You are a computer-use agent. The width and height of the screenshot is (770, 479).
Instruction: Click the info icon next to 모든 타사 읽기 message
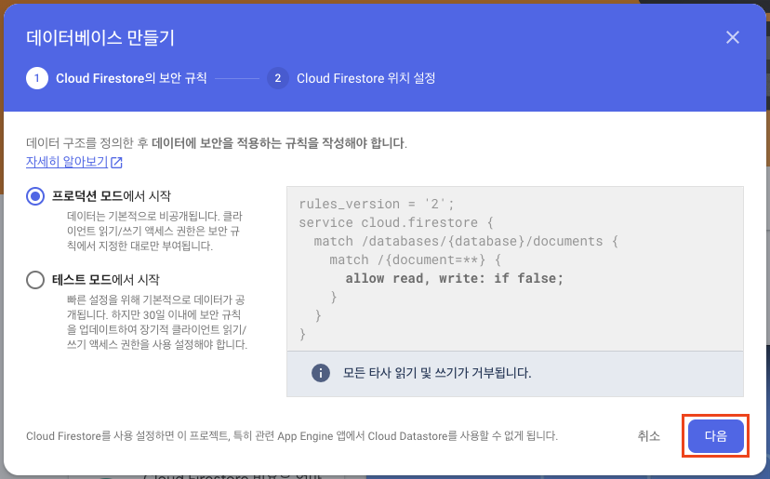[x=321, y=373]
